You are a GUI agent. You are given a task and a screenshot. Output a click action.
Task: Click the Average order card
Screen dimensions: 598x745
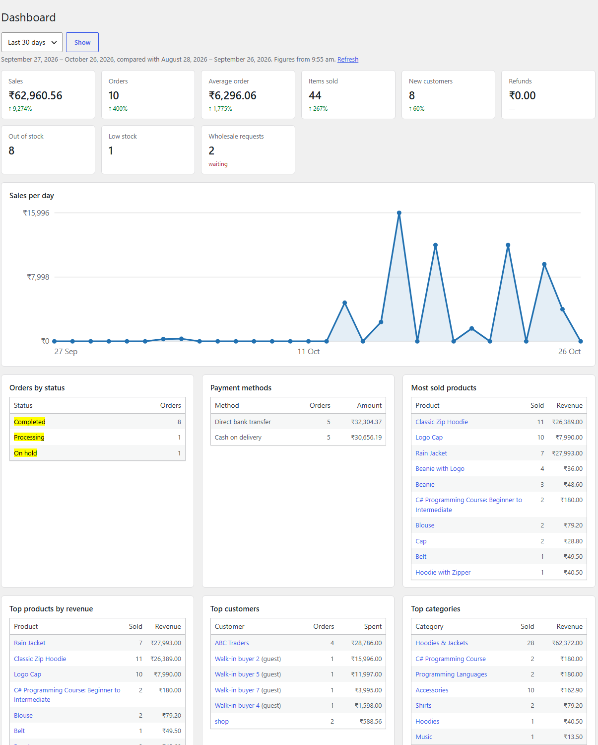click(248, 94)
